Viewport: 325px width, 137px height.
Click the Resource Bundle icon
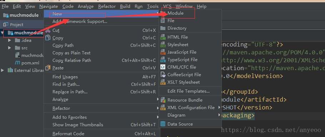point(163,100)
